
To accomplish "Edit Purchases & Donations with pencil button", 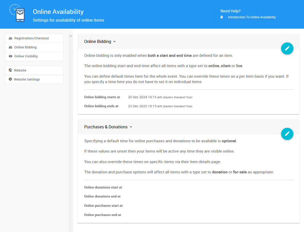I will [287, 134].
